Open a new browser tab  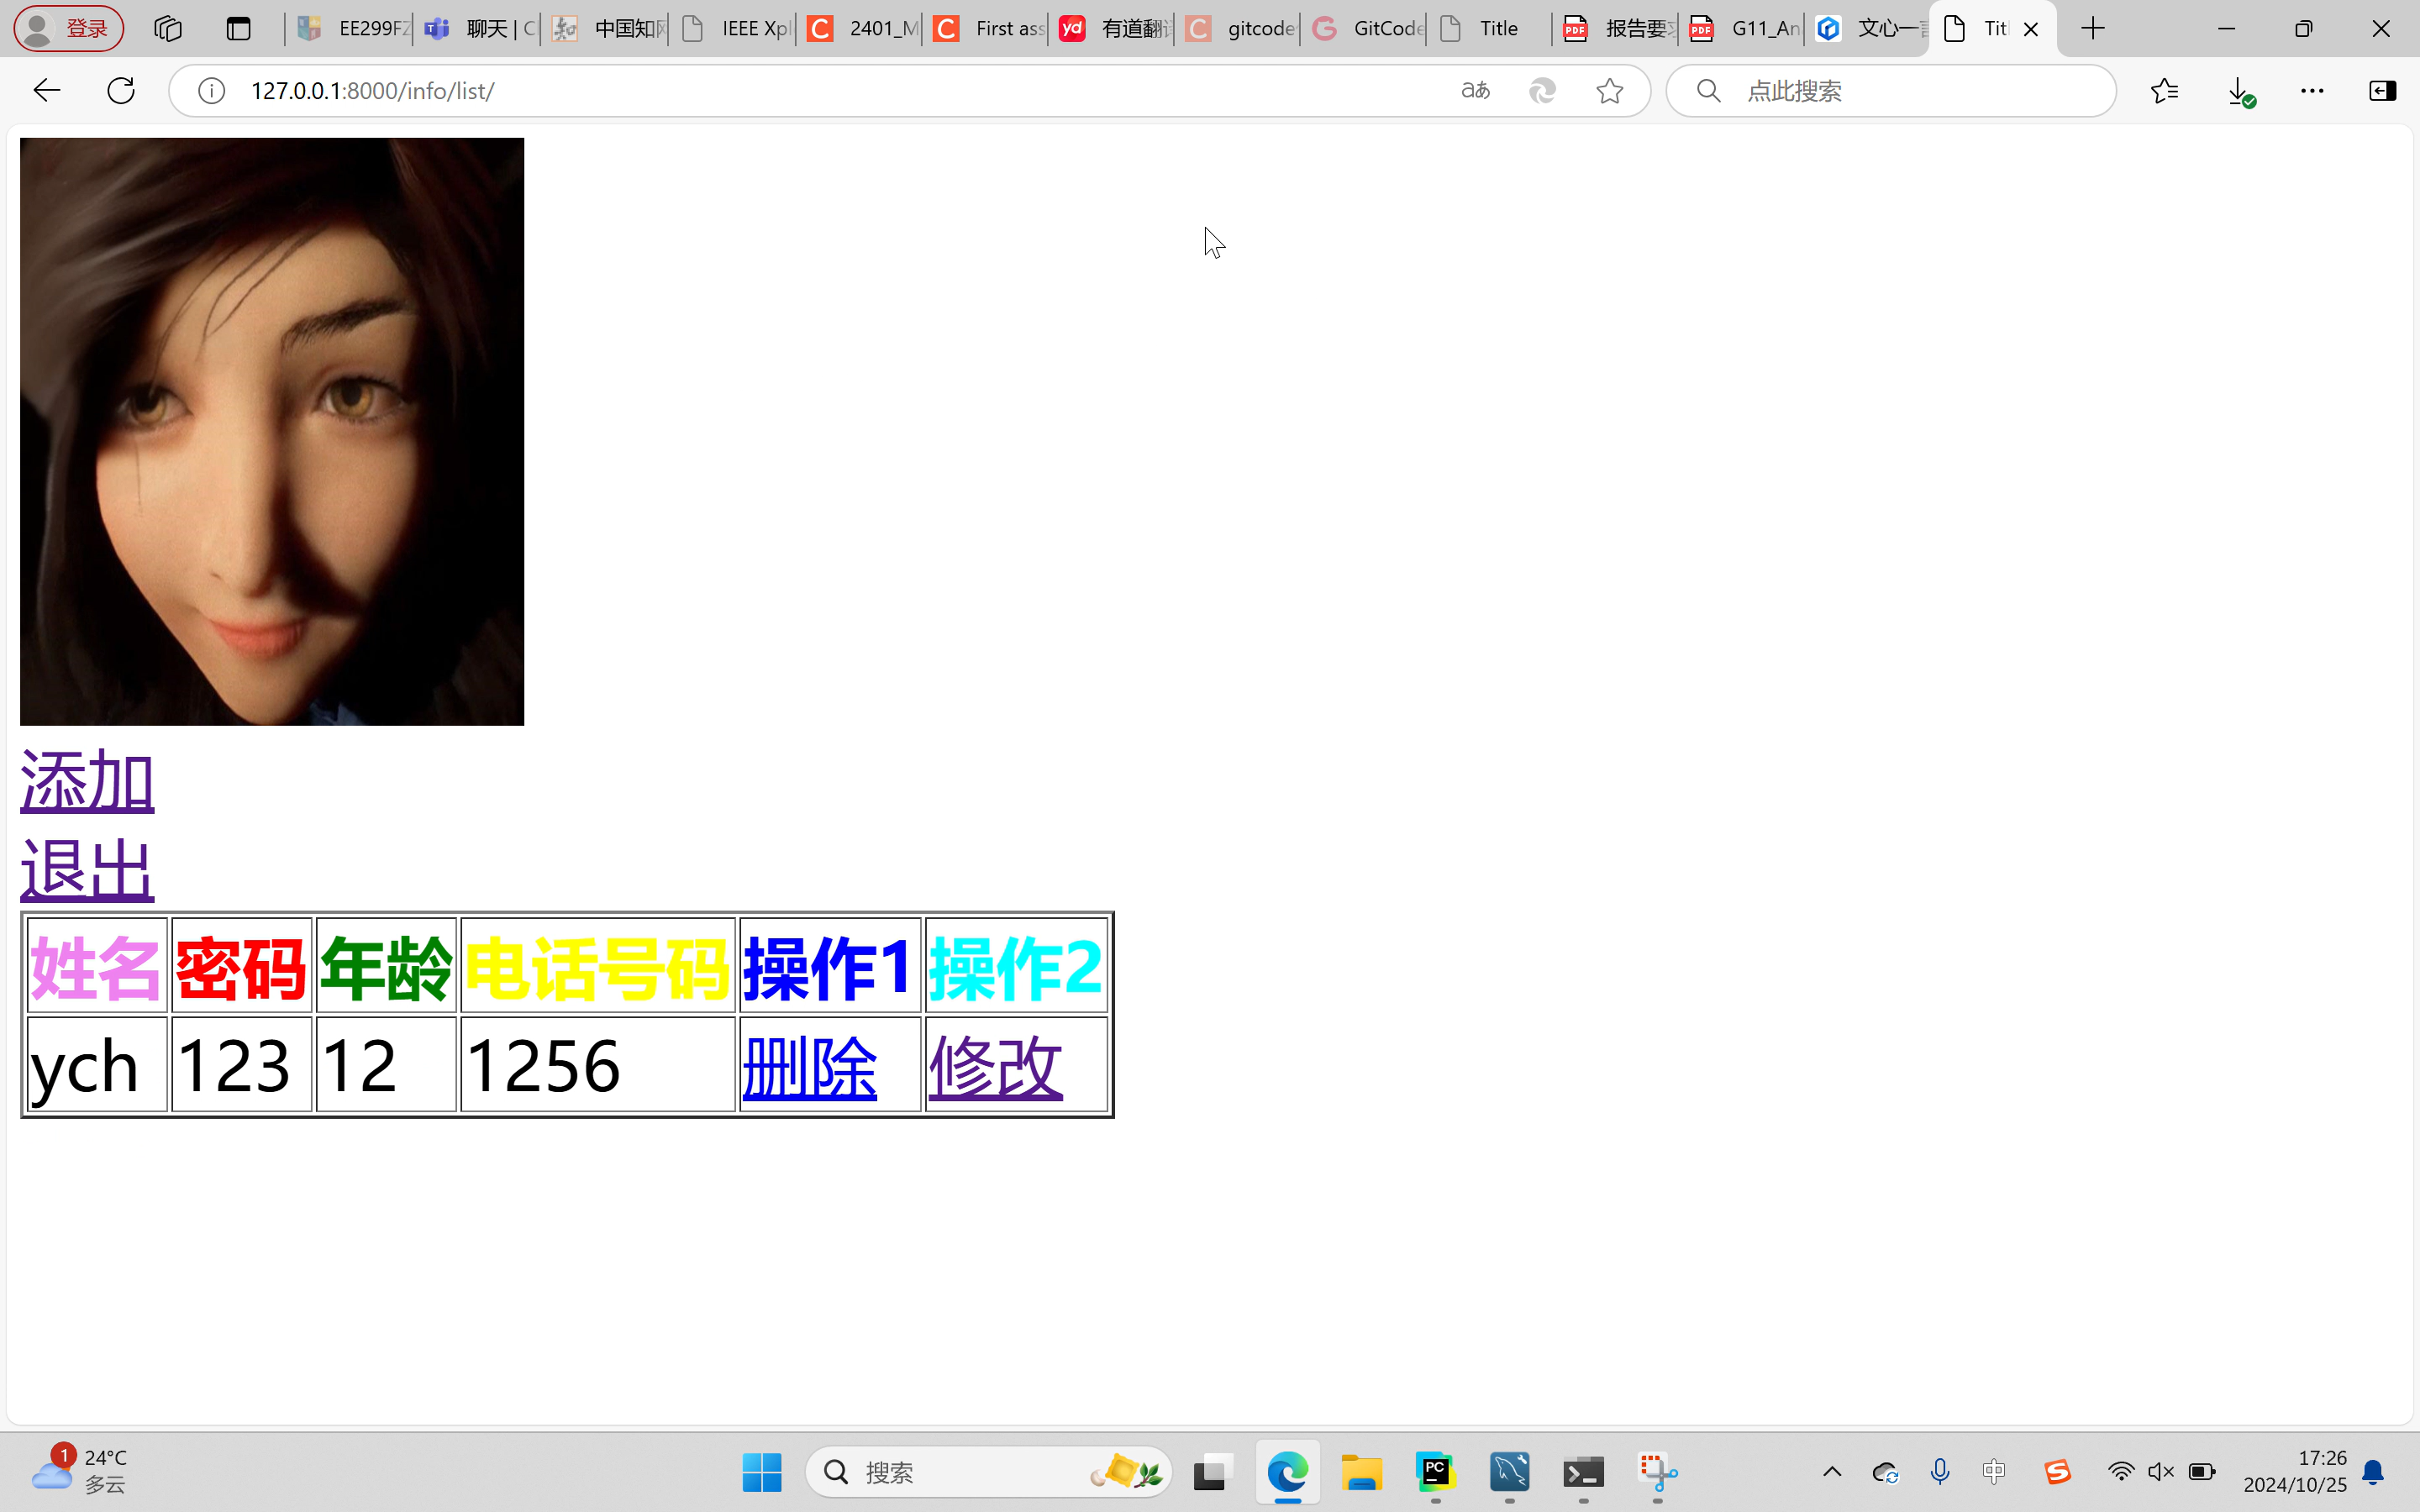coord(2092,29)
